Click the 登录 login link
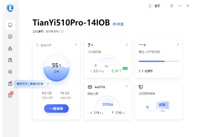Viewport: 199px width, 137px height. click(x=157, y=6)
